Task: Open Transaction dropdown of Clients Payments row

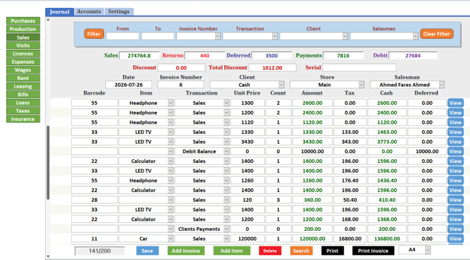Action: (227, 229)
